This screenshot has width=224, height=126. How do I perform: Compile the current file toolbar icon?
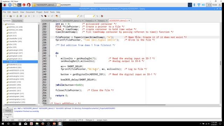coord(42,16)
